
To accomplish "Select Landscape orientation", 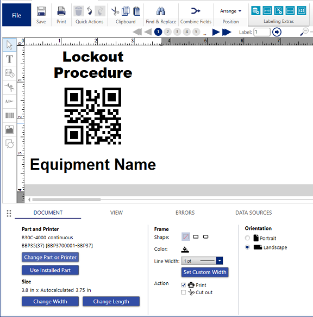I will tap(247, 247).
